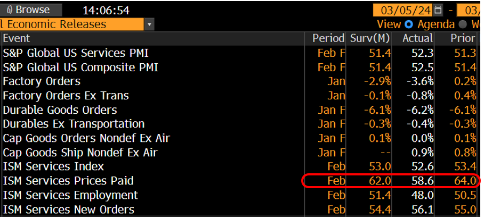Select the Factory Orders Ex Trans event
This screenshot has height=219, width=484.
click(x=66, y=96)
